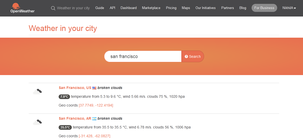The height and width of the screenshot is (138, 303).
Task: Click the 'Weather in your city' page heading
Action: pyautogui.click(x=63, y=28)
